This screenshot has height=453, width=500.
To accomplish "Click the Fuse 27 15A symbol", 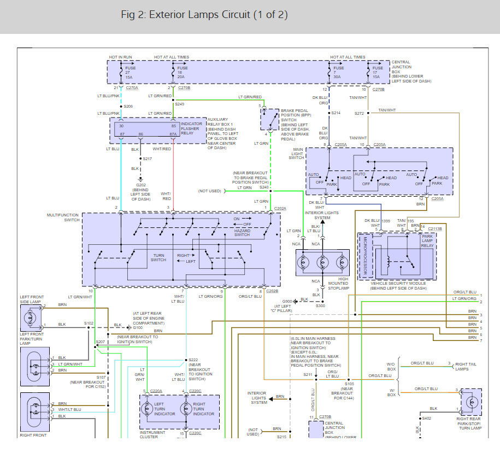I will 121,72.
